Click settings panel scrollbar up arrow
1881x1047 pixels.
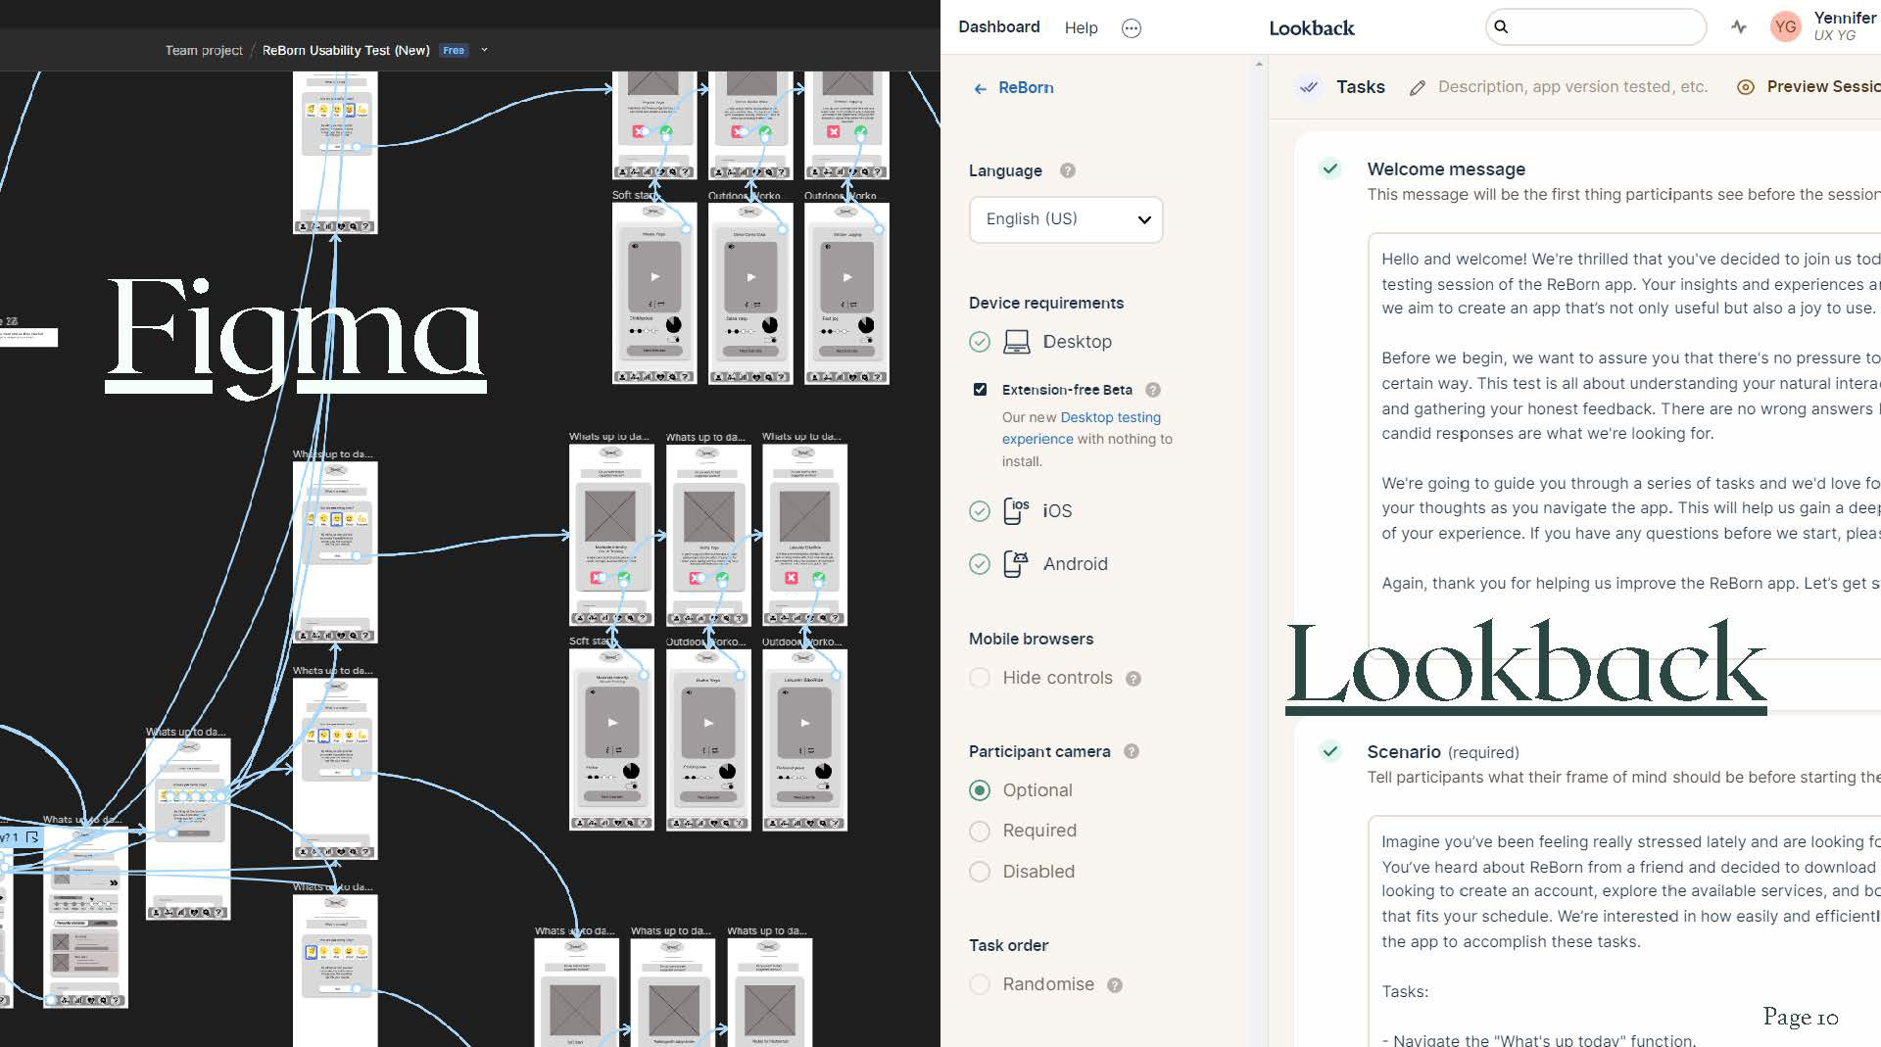point(1259,65)
